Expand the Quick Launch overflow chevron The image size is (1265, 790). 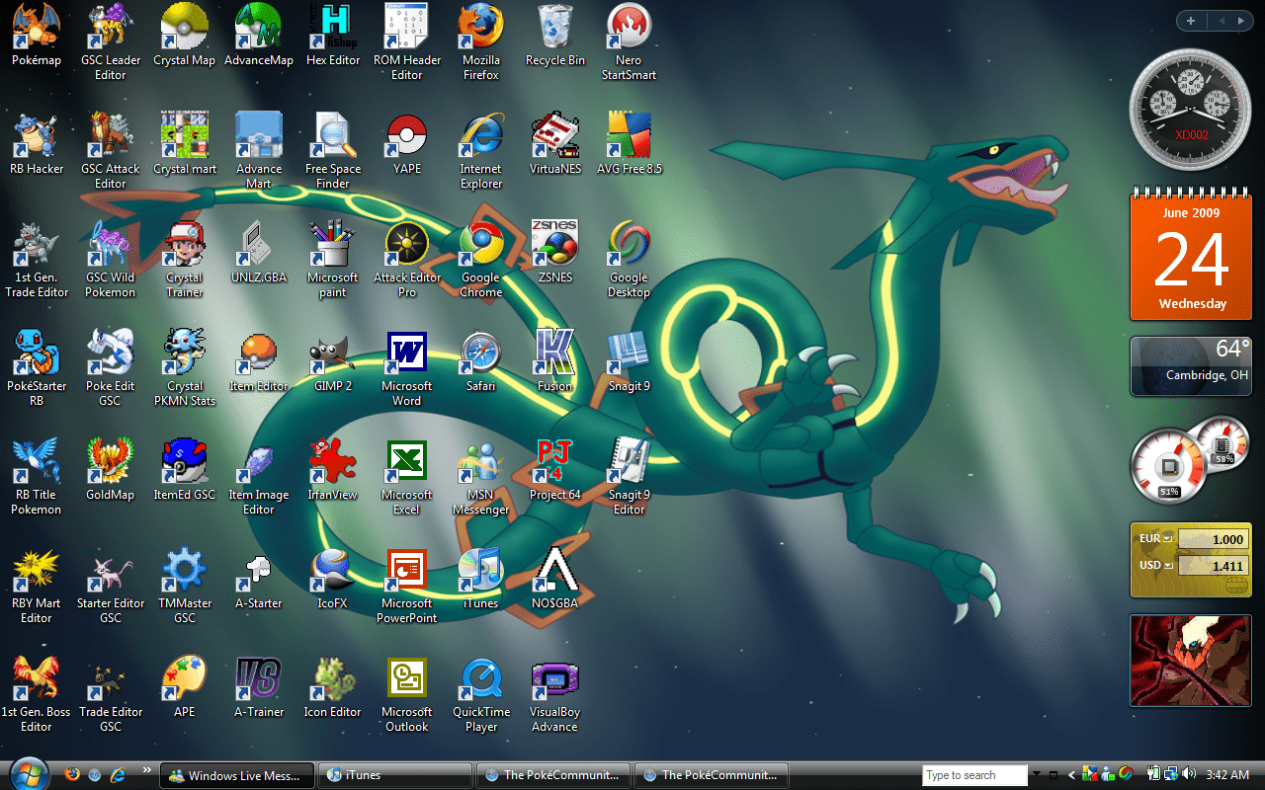(x=147, y=769)
